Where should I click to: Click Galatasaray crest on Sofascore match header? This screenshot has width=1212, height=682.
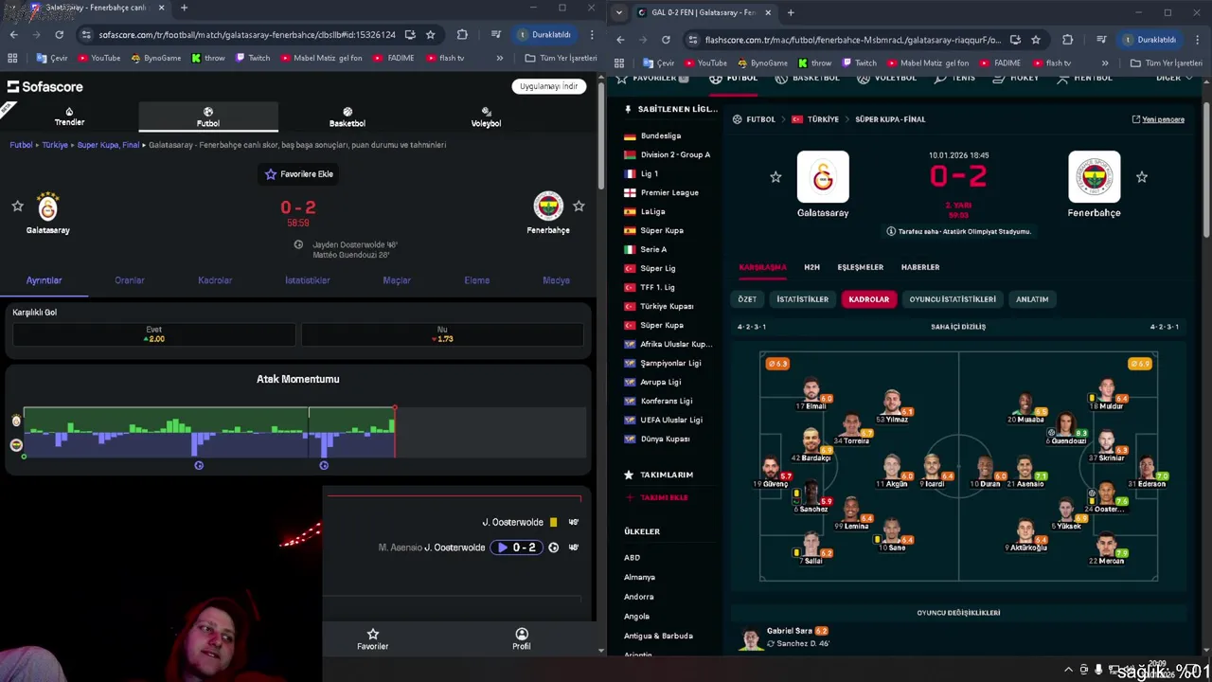point(47,206)
